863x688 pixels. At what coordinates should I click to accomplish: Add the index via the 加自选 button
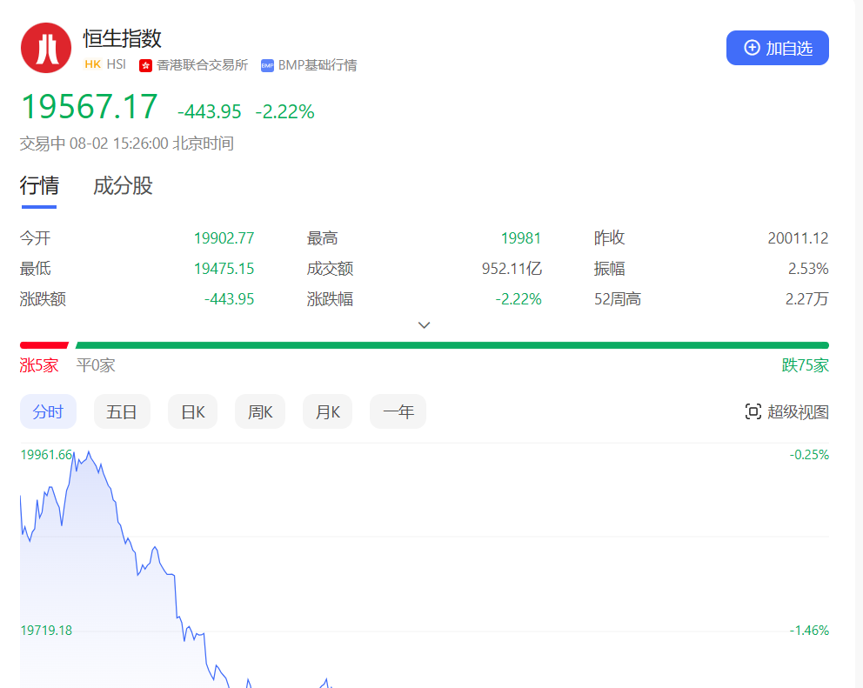pos(777,48)
